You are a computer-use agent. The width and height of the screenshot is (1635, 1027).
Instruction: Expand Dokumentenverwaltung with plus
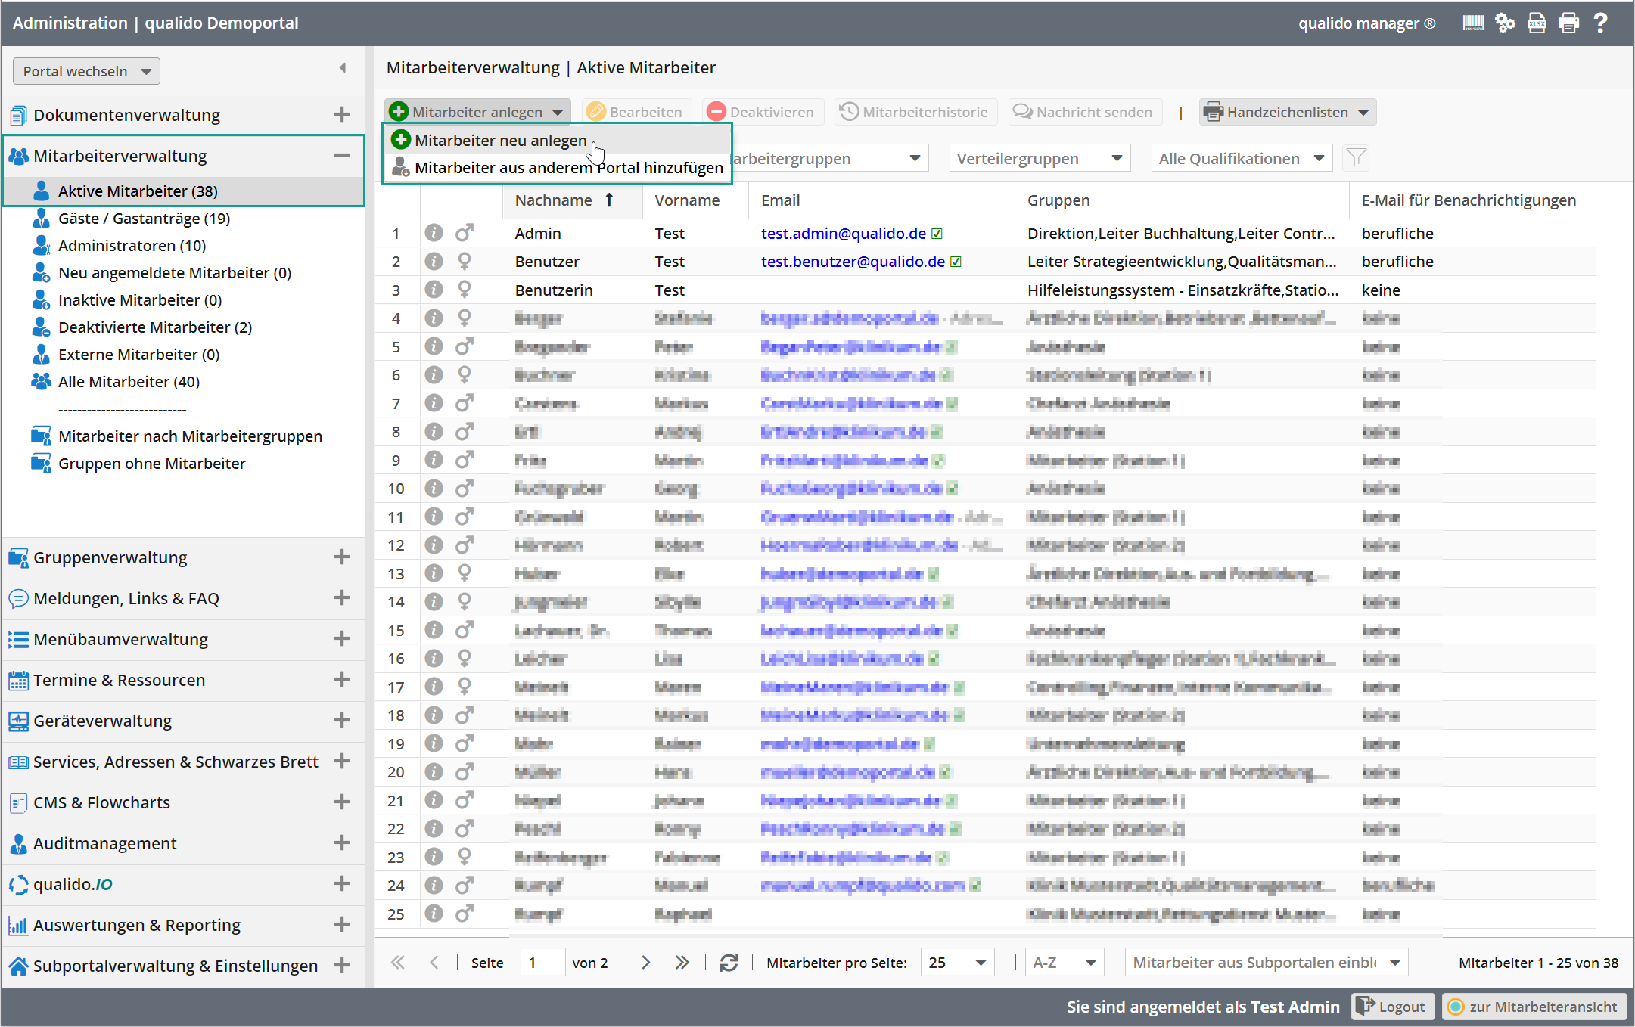click(x=342, y=114)
